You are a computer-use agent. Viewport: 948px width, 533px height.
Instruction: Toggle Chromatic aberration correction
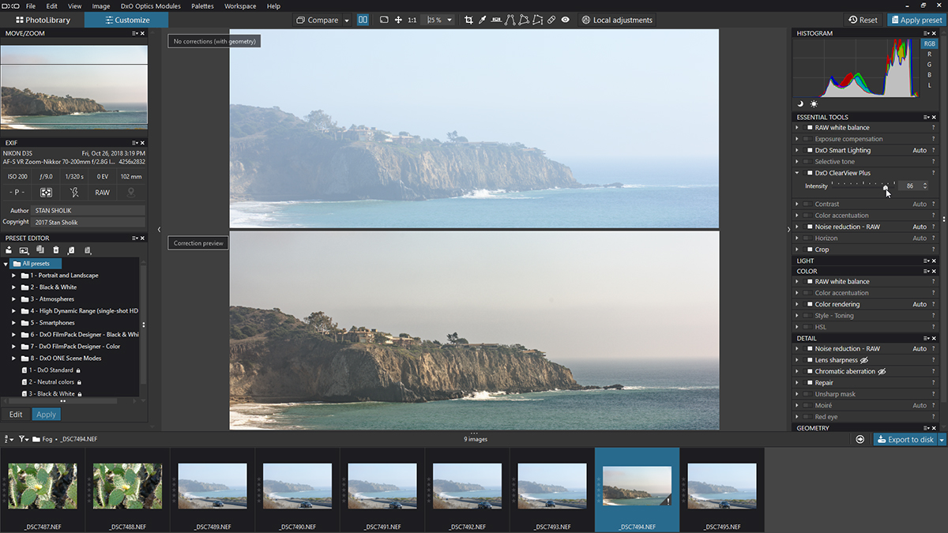808,371
